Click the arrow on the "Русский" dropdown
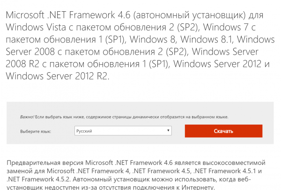 (168, 131)
